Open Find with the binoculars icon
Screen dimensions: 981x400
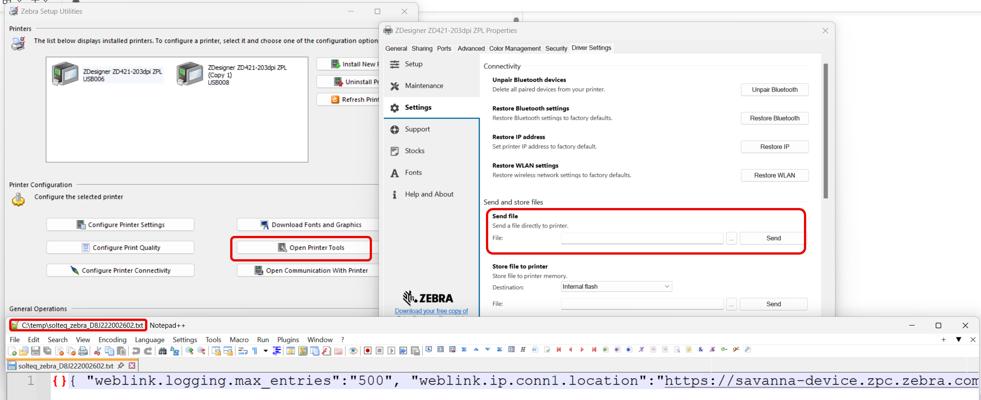162,351
